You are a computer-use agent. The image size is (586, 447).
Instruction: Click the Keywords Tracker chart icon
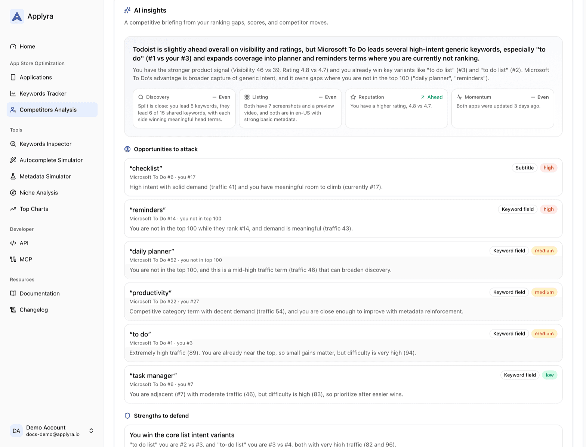pos(13,93)
